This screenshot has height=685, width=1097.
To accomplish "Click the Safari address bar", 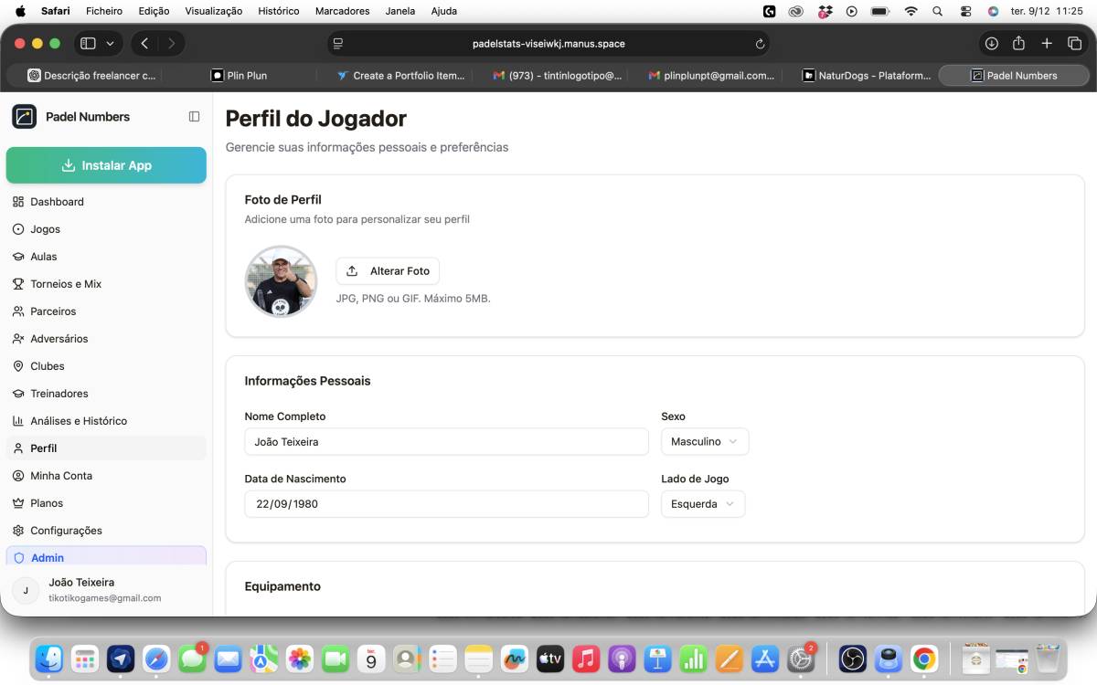I will (x=548, y=43).
